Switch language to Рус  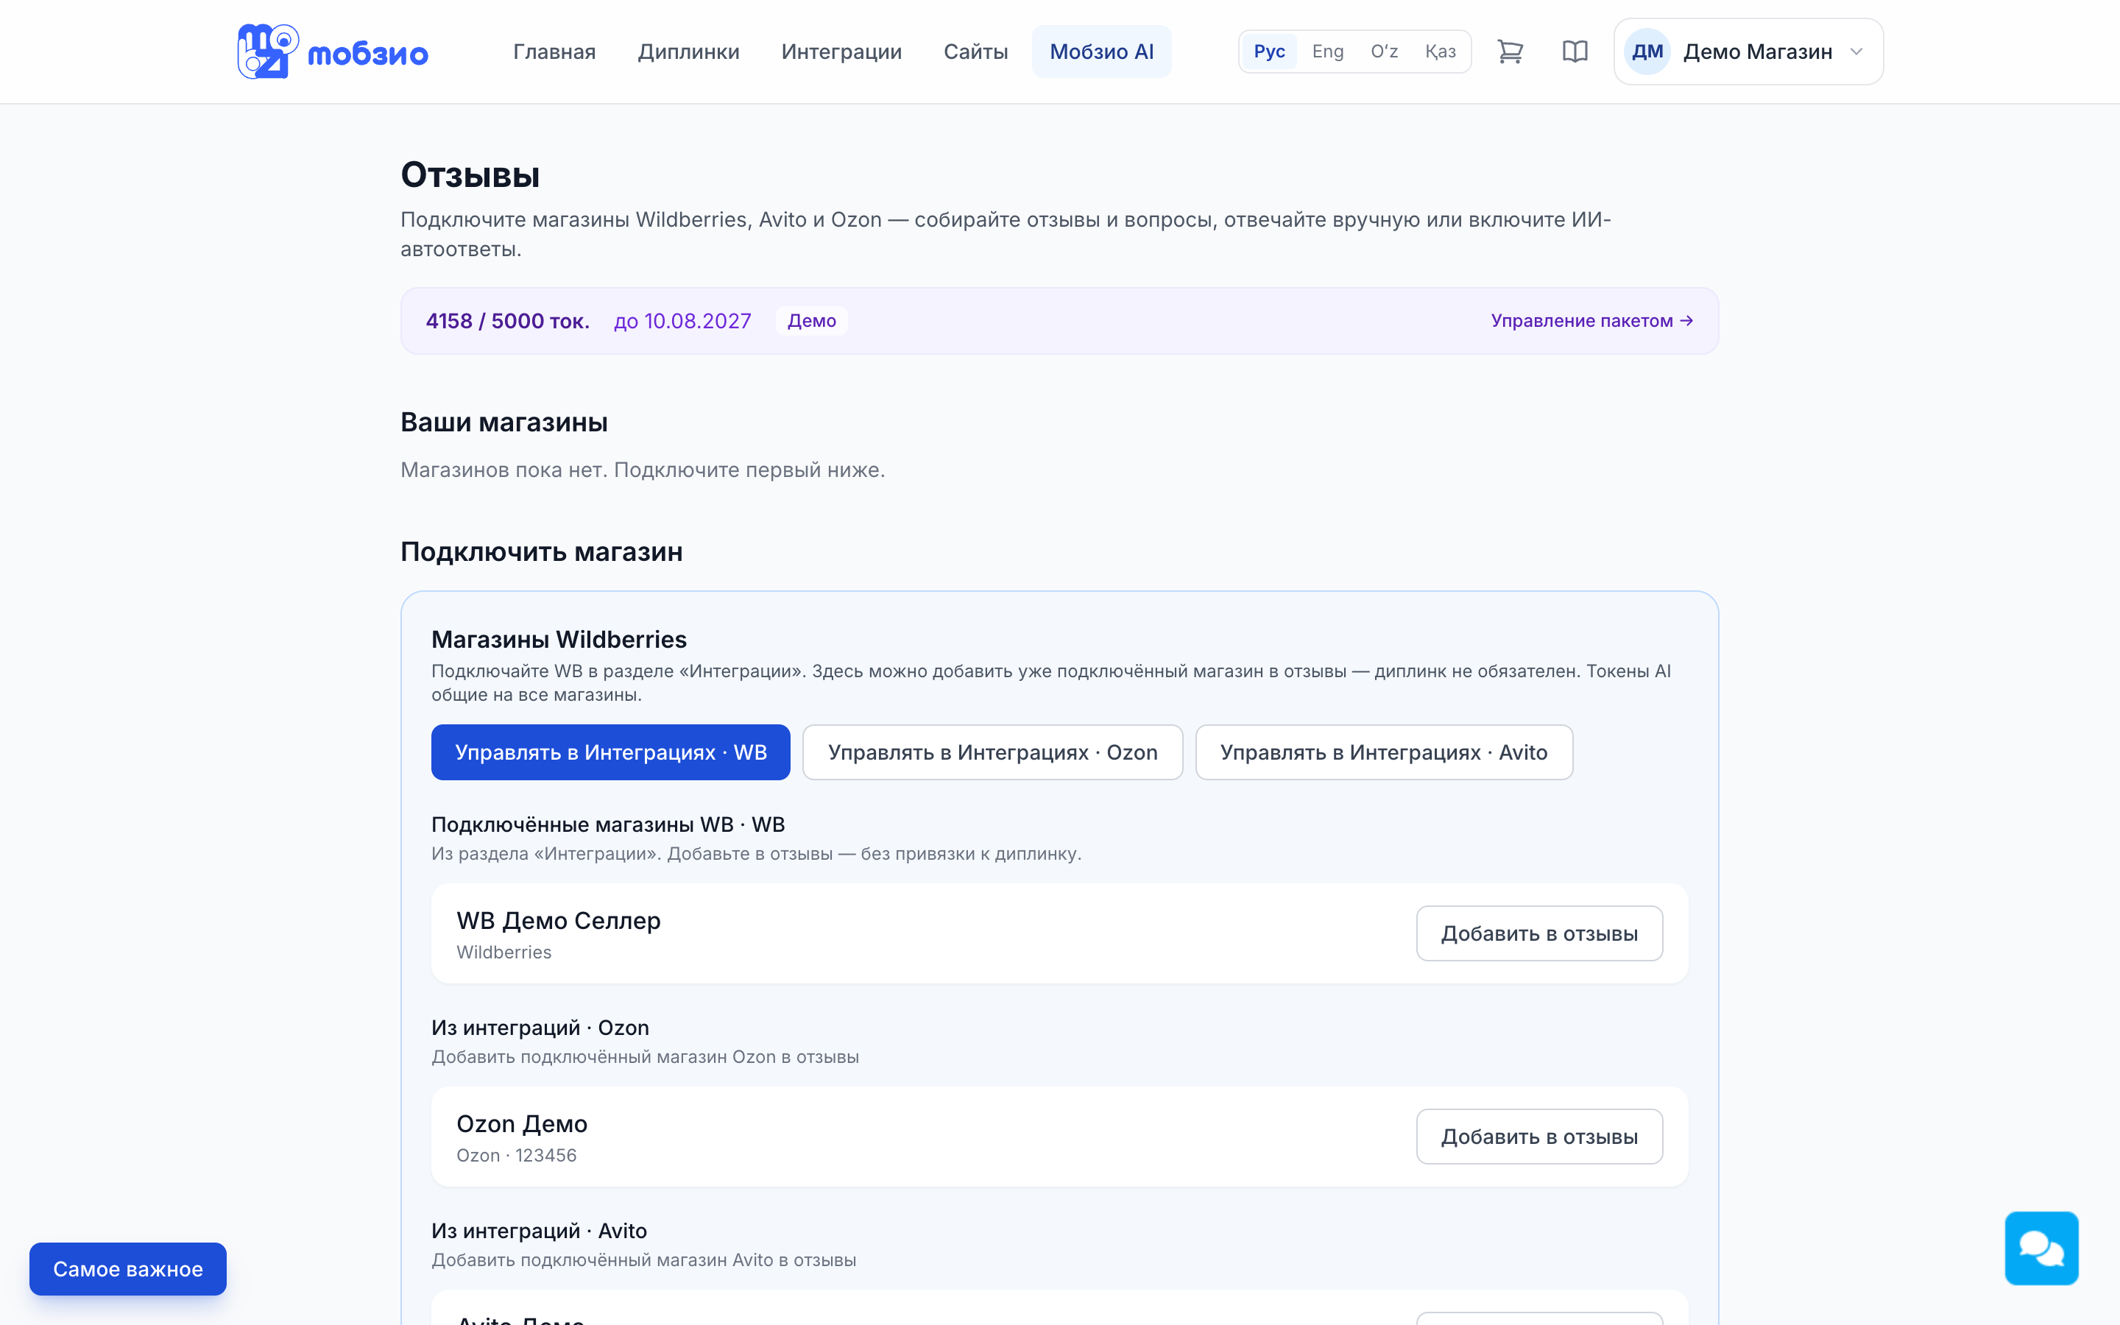click(1269, 52)
